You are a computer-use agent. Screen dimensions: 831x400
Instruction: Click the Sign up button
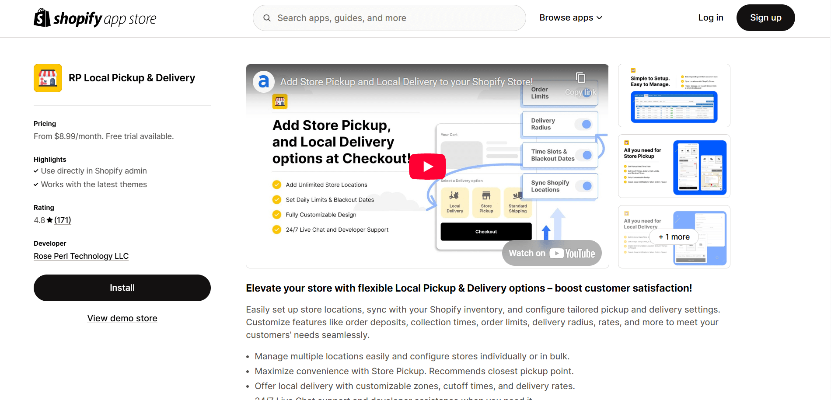tap(766, 17)
